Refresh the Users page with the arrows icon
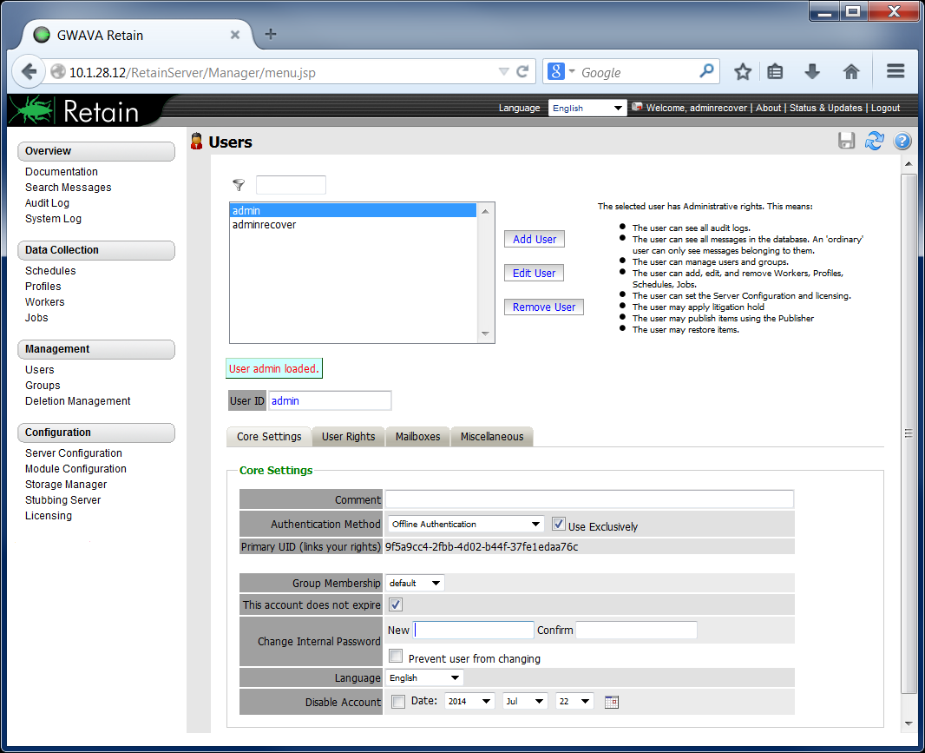 point(875,141)
